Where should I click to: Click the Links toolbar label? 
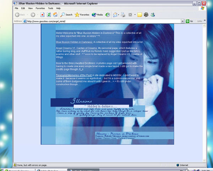200,21
